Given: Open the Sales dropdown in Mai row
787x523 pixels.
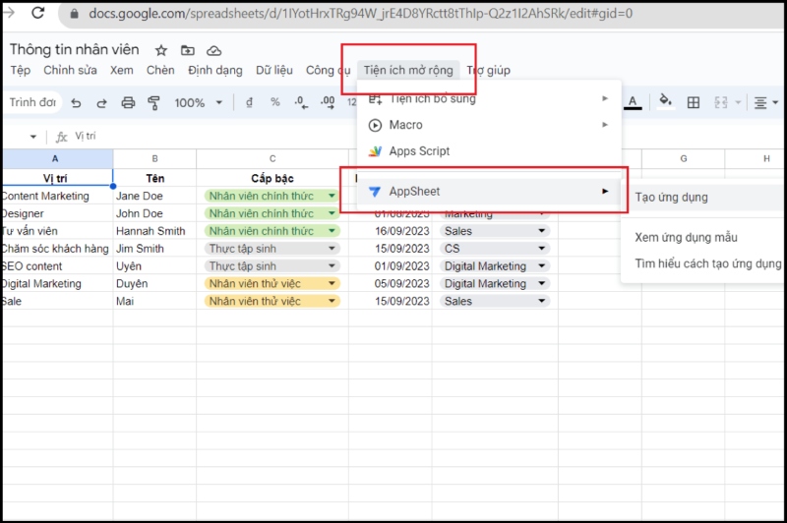Looking at the screenshot, I should coord(542,301).
